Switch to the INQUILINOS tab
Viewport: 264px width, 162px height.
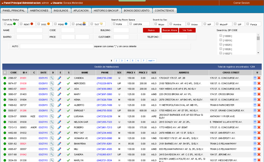coord(63,11)
